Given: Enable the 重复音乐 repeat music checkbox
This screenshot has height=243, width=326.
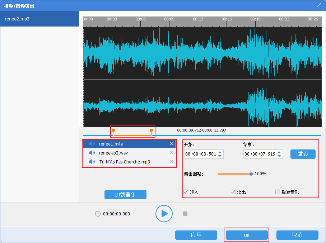Looking at the screenshot, I should tap(278, 192).
